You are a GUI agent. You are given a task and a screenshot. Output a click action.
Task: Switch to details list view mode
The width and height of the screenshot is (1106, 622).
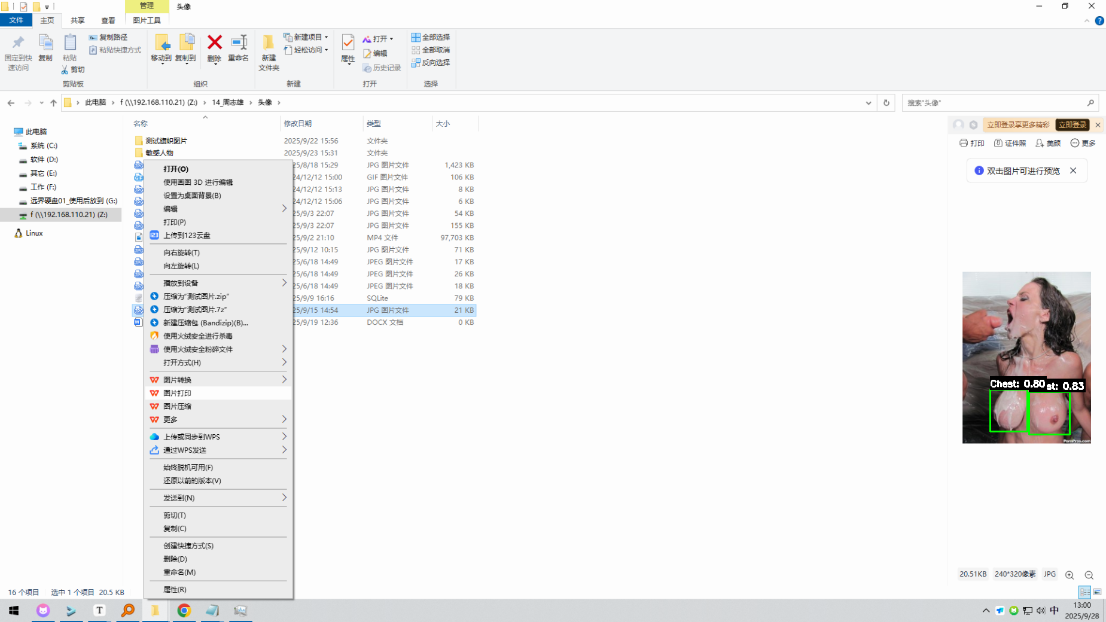click(x=1084, y=592)
